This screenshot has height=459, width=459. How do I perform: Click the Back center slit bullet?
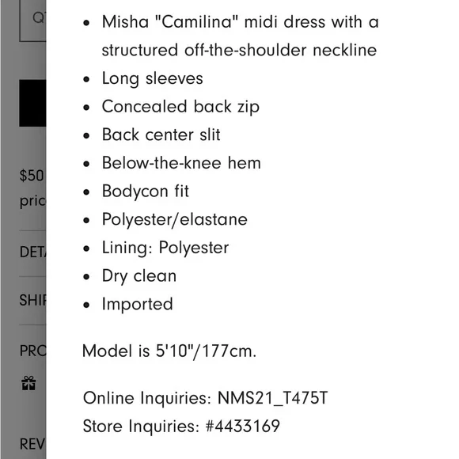[161, 135]
